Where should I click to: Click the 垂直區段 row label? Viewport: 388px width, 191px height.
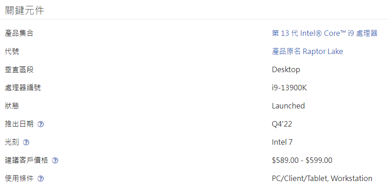click(19, 70)
